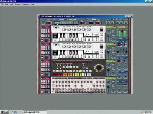The height and width of the screenshot is (114, 153).
Task: Click the Flam knob on the 909 drum machine
Action: pyautogui.click(x=54, y=89)
